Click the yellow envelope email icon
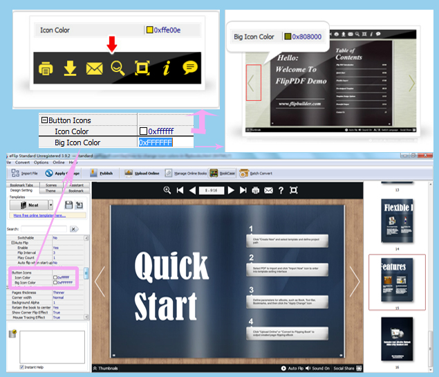This screenshot has width=439, height=377. click(94, 68)
